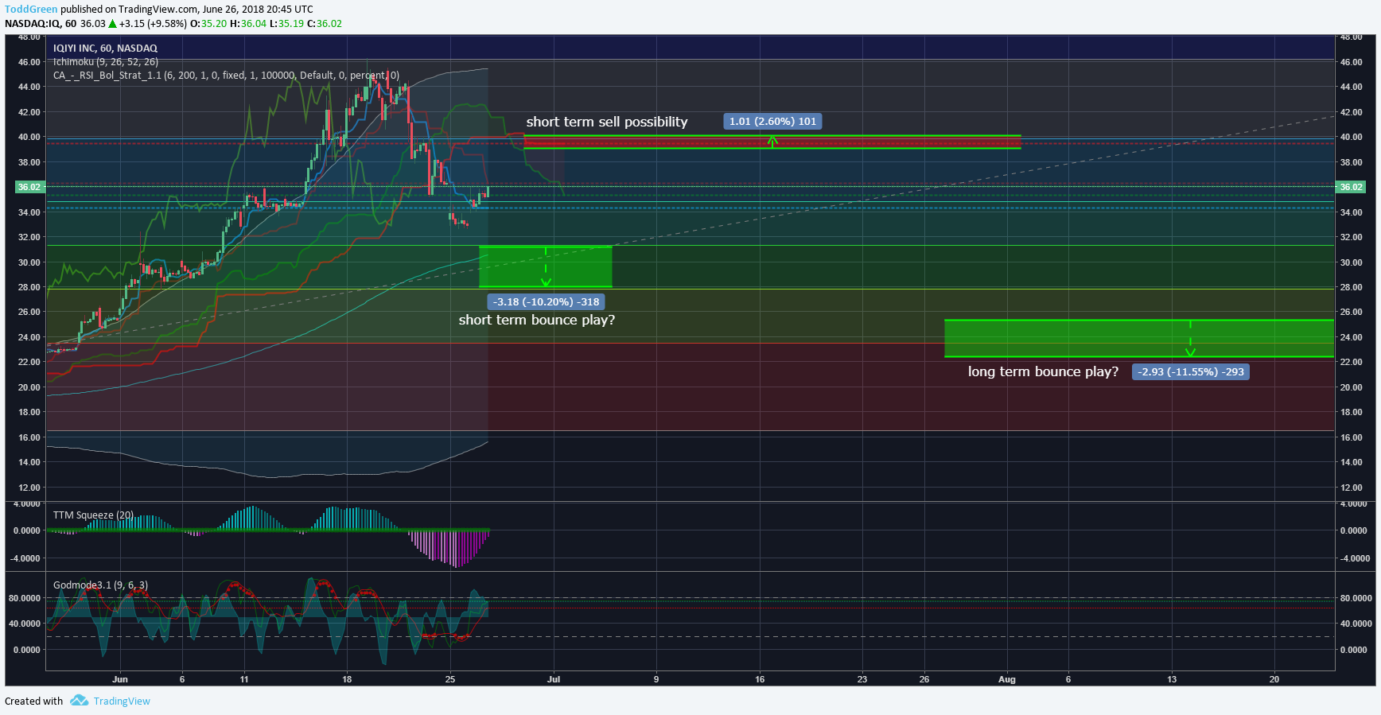Click the -3.18 (-10.20%) -318 measurement label
The image size is (1381, 715).
click(546, 302)
